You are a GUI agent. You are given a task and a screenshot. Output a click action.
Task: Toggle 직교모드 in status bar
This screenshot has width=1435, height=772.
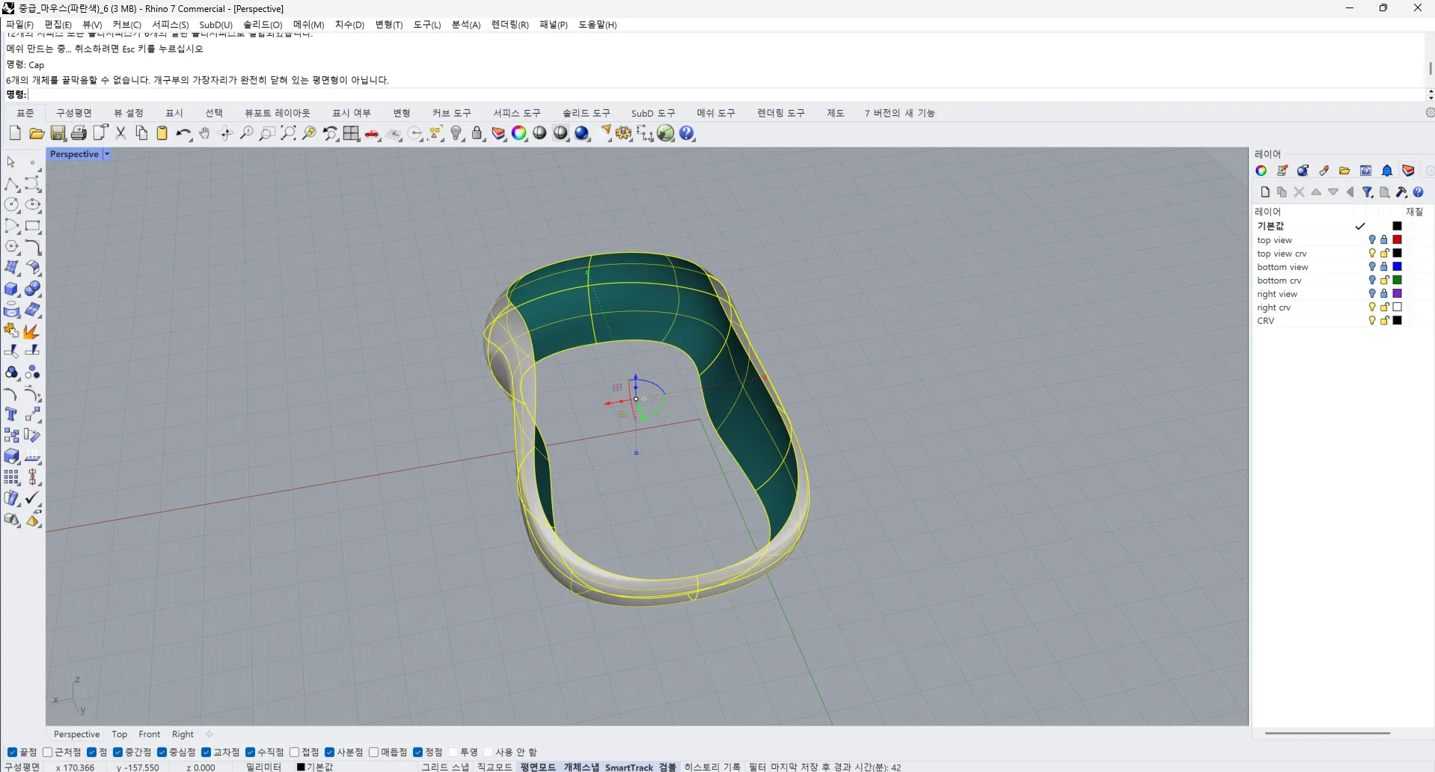495,767
